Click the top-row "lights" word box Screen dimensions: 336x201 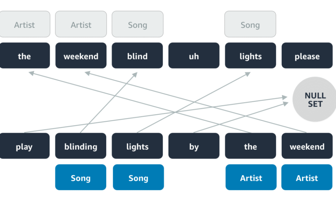click(251, 56)
